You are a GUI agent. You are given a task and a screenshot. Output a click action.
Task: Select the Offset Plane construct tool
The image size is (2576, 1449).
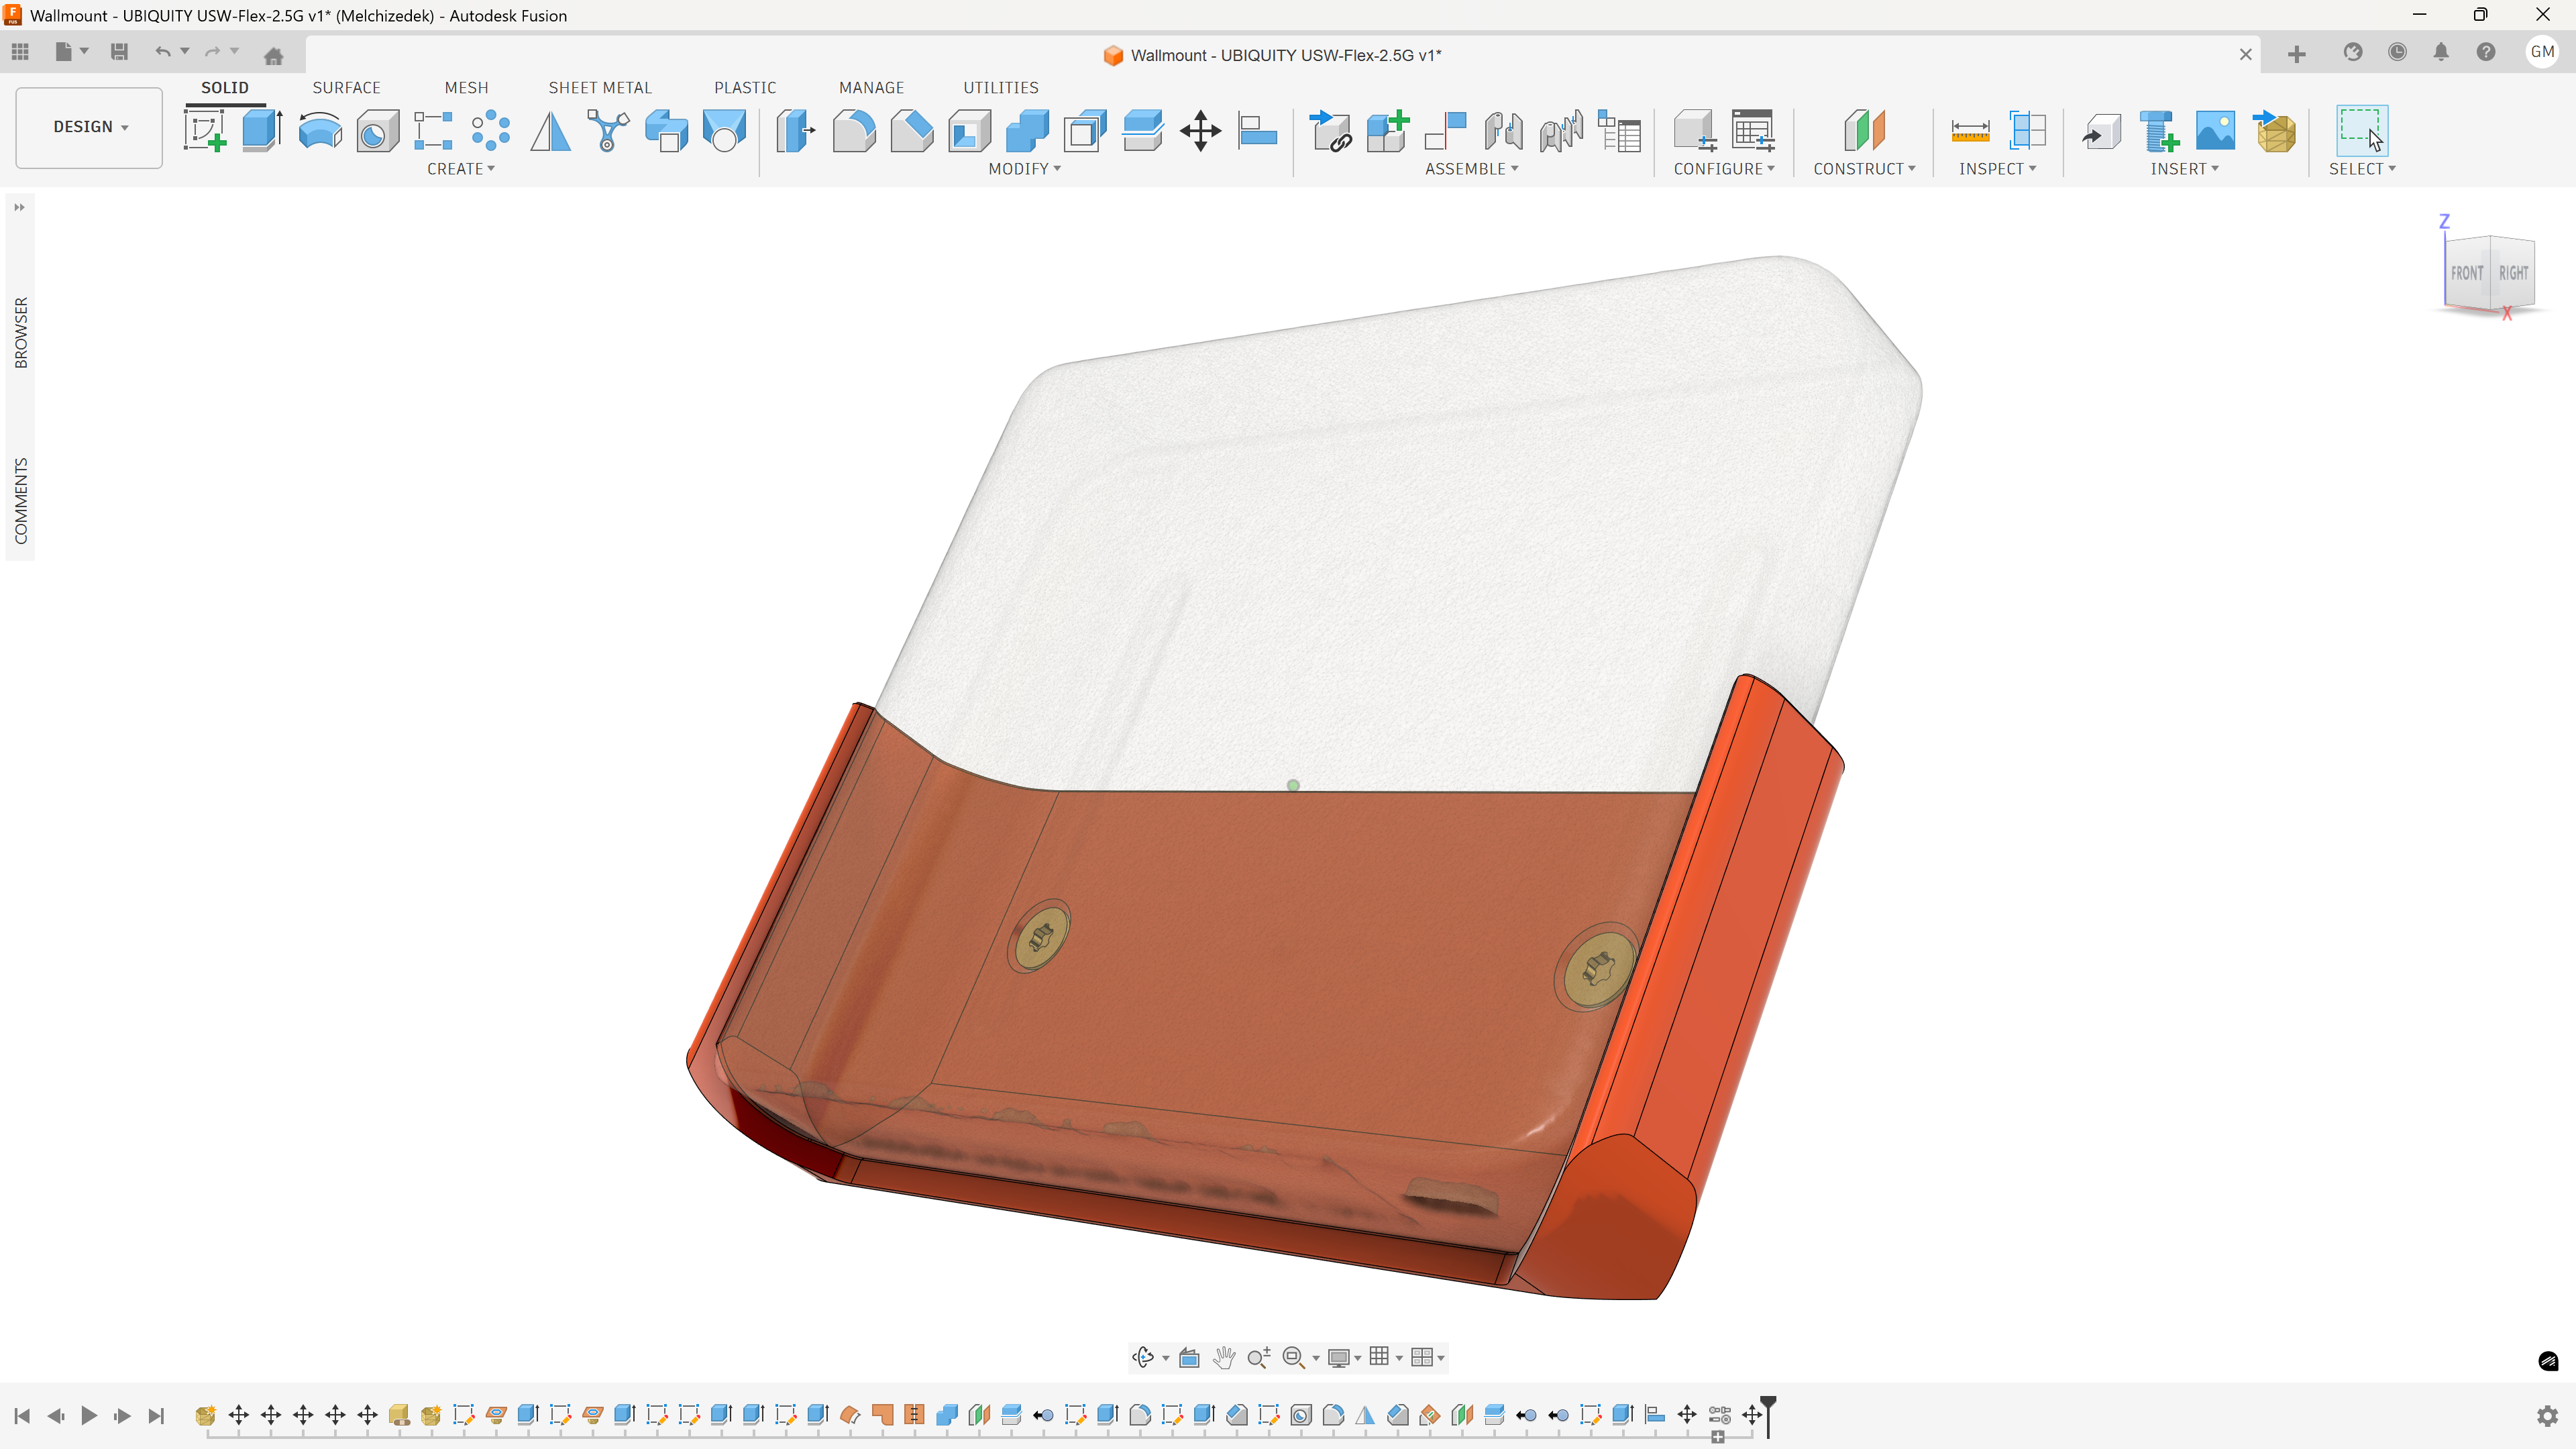[1865, 131]
